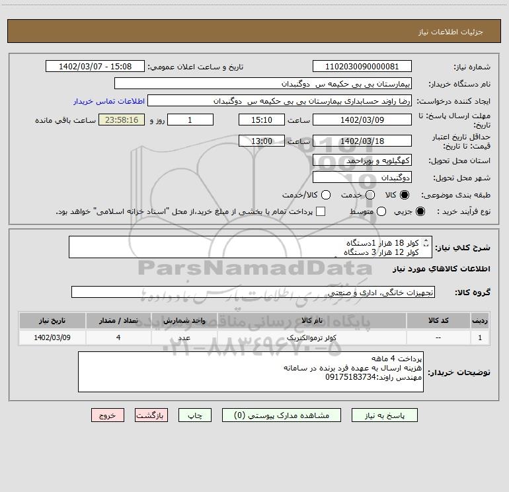The height and width of the screenshot is (492, 509).
Task: Click the buyer notes text area
Action: 251,372
